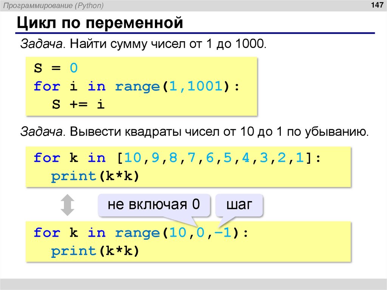
Task: Collapse the bottom 'range(10,0,-1)' code block
Action: 187,242
